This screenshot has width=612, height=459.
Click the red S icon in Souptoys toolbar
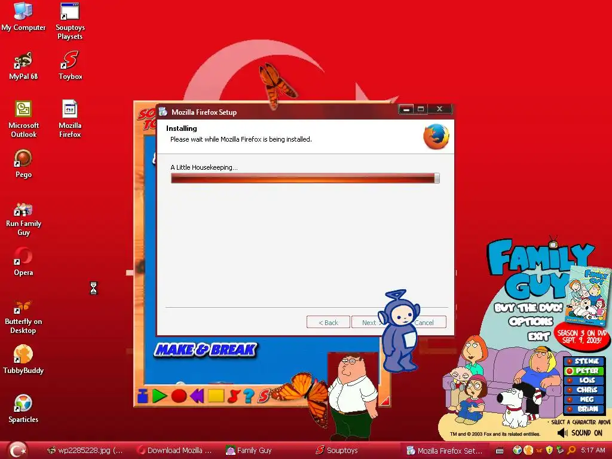pyautogui.click(x=264, y=396)
